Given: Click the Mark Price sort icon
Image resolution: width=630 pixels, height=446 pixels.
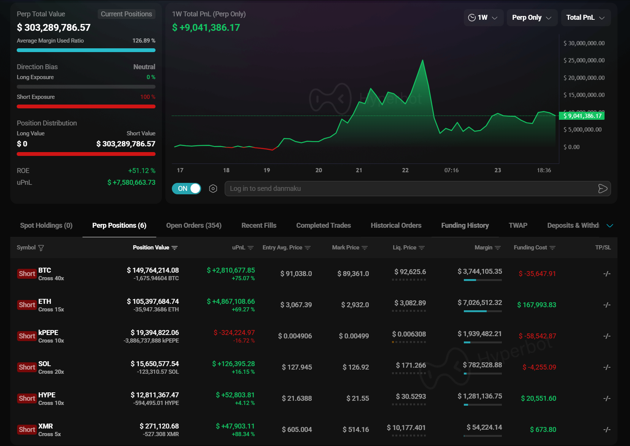Looking at the screenshot, I should coord(365,248).
